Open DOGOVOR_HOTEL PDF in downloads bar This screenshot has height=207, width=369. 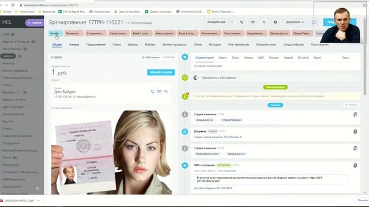20,201
